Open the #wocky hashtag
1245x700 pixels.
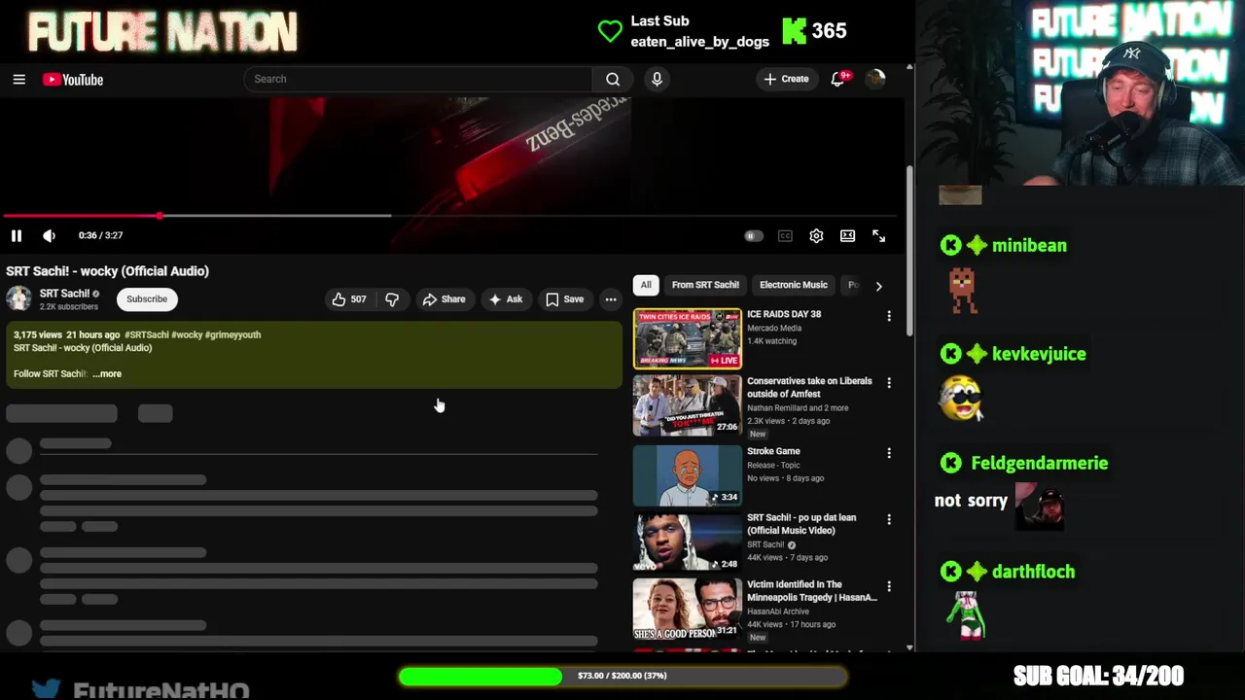[187, 334]
